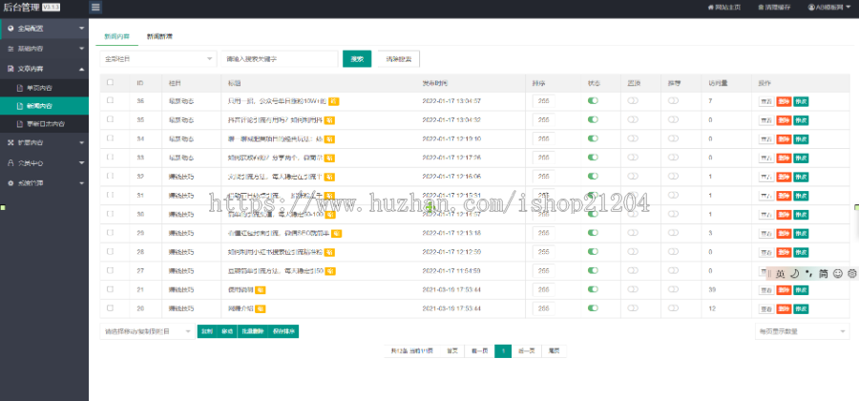Image resolution: width=859 pixels, height=401 pixels.
Task: Click the green edit button for ID 34
Action: pos(801,139)
